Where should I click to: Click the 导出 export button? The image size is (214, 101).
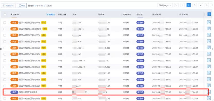[x=22, y=6]
